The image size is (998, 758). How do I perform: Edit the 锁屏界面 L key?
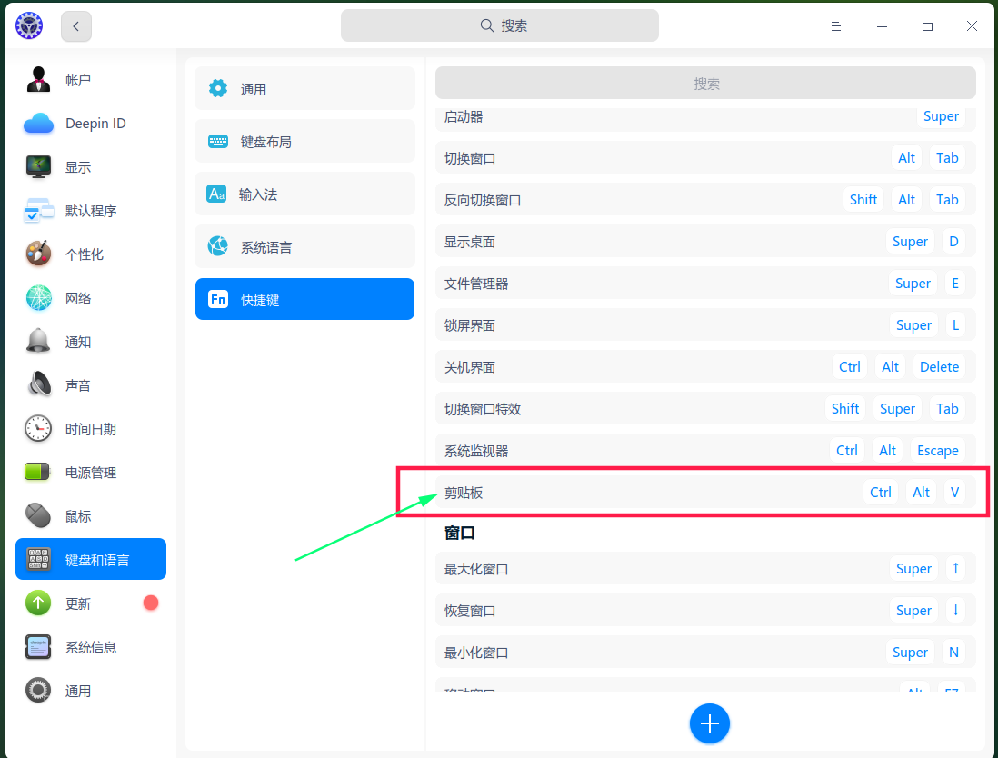[955, 325]
